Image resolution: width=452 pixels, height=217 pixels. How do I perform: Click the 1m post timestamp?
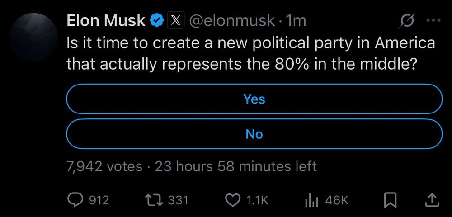coord(296,20)
